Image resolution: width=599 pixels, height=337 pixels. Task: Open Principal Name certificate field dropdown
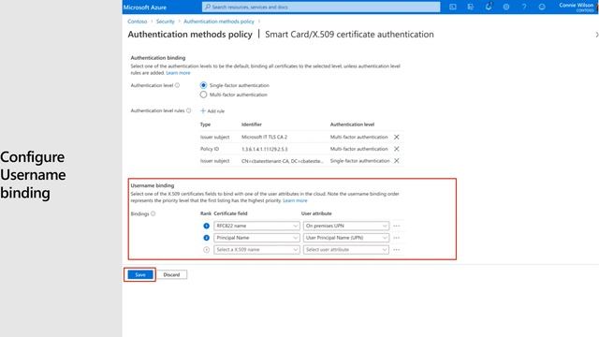pyautogui.click(x=256, y=238)
